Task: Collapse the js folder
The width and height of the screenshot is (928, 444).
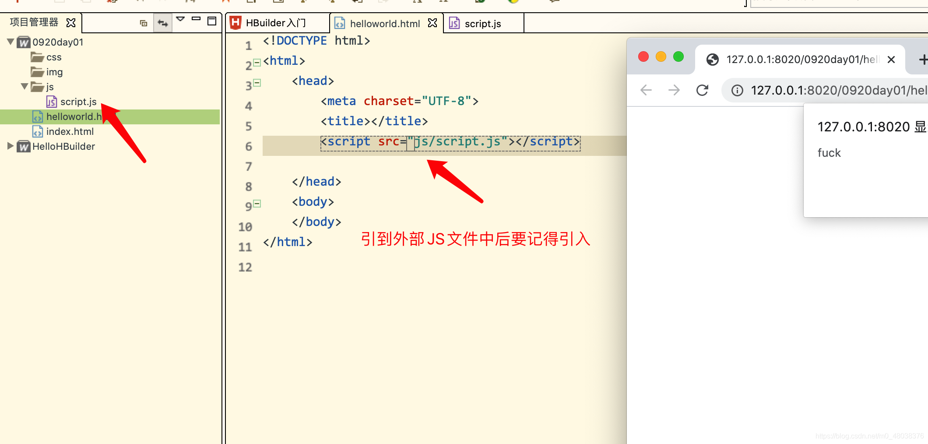Action: click(25, 86)
